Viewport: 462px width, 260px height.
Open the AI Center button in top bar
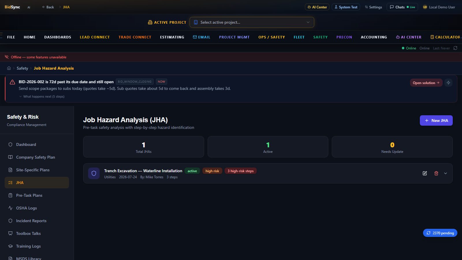pyautogui.click(x=317, y=7)
